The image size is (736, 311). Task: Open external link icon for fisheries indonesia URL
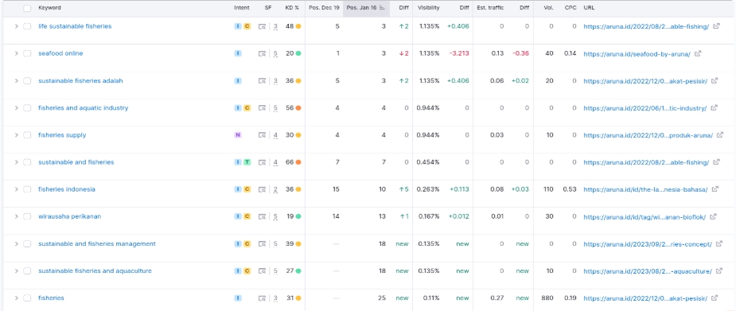[x=715, y=189]
